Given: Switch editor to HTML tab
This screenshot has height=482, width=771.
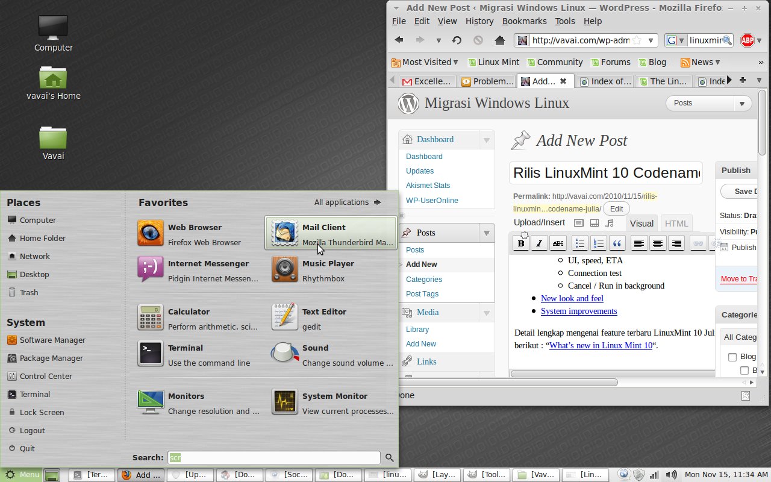Looking at the screenshot, I should (x=676, y=224).
